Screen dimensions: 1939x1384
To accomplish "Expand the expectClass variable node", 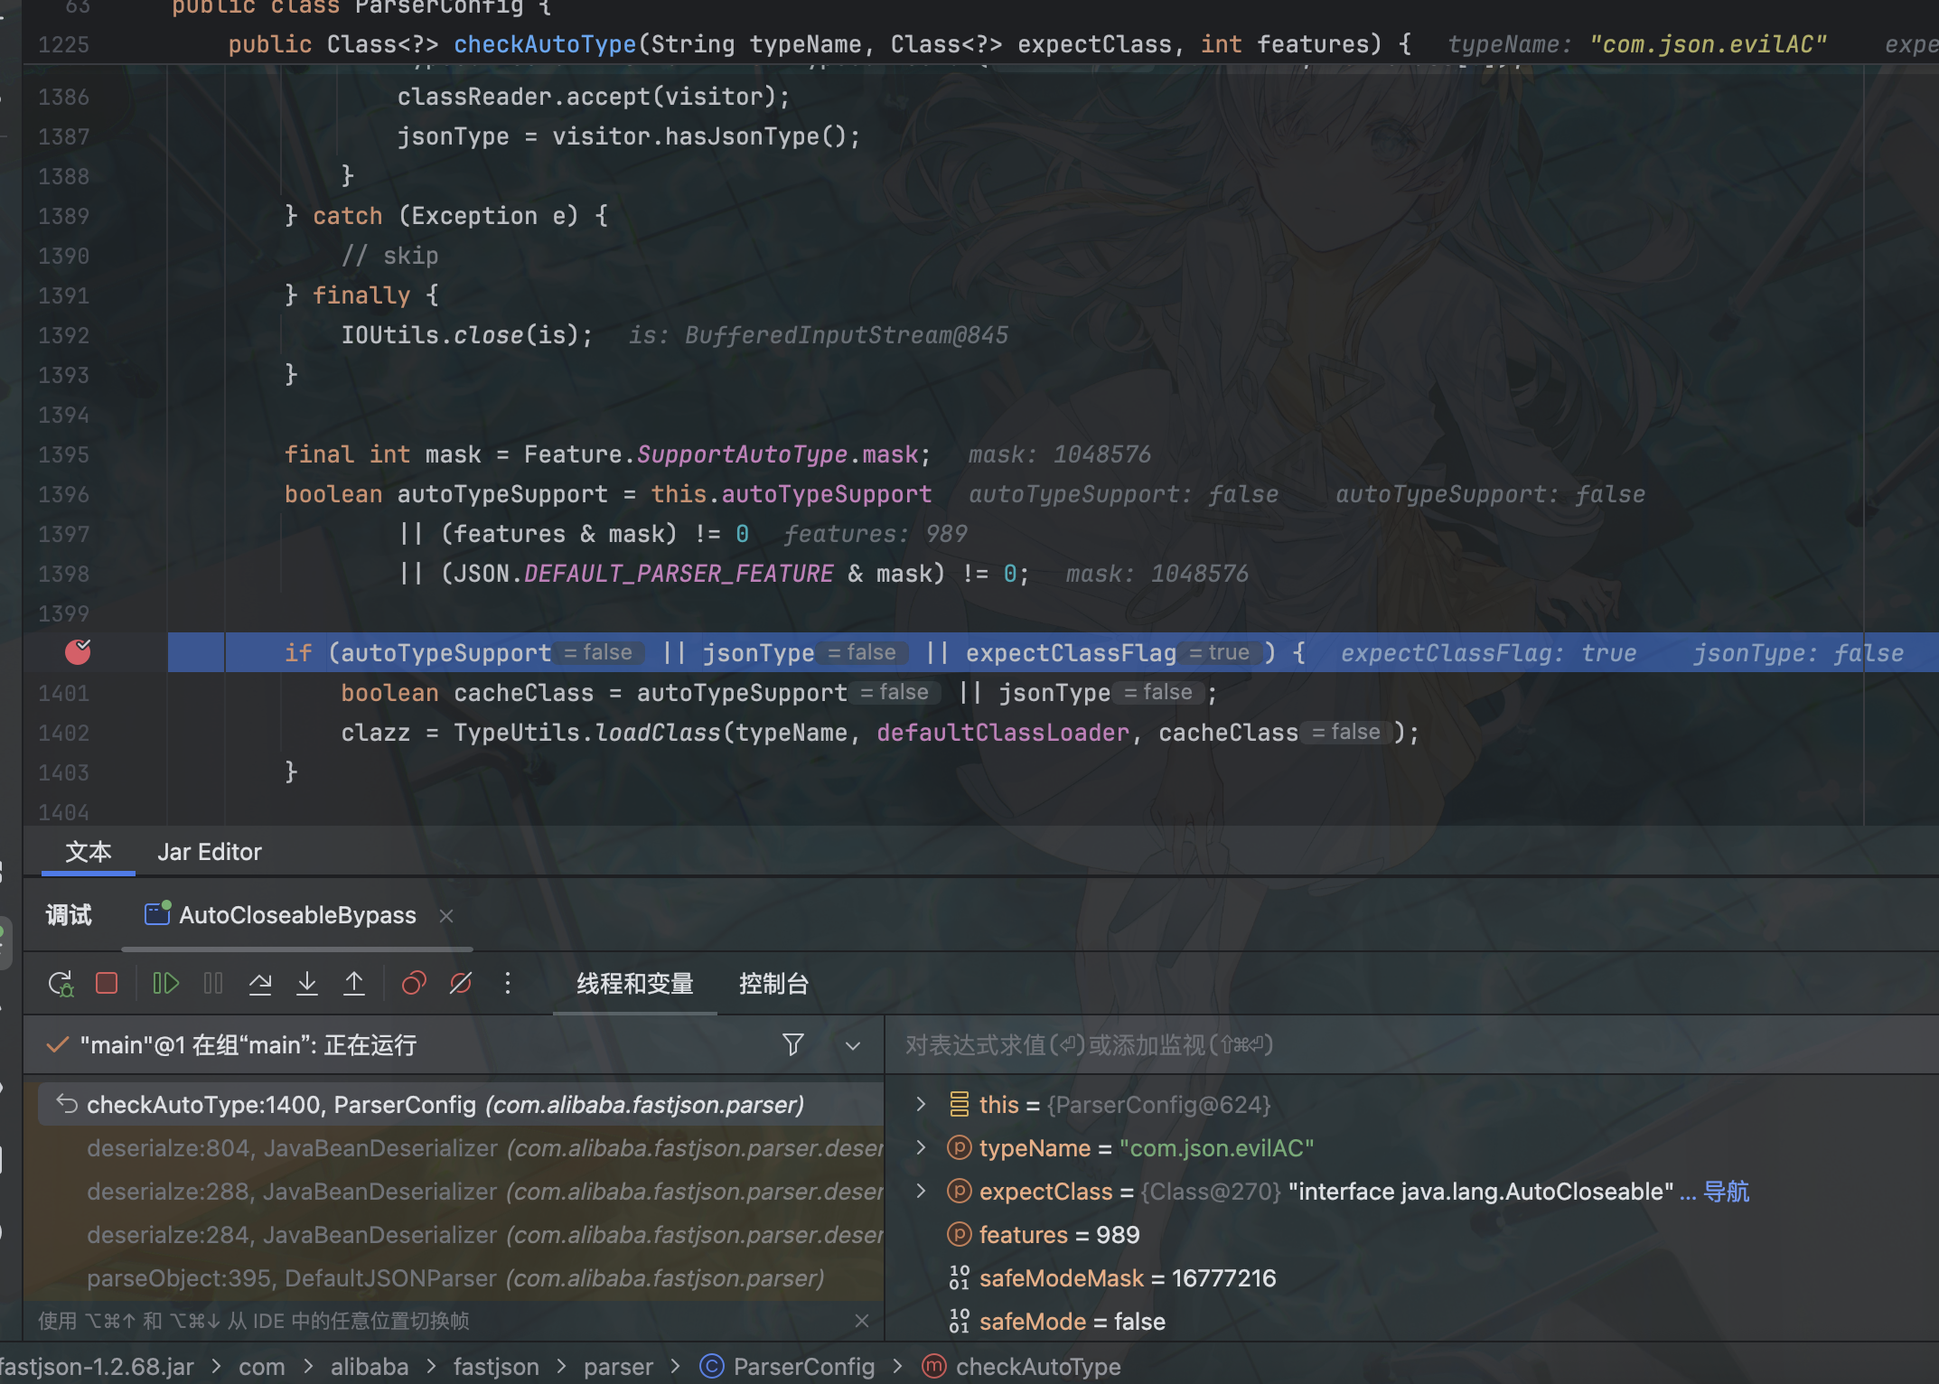I will [x=921, y=1191].
